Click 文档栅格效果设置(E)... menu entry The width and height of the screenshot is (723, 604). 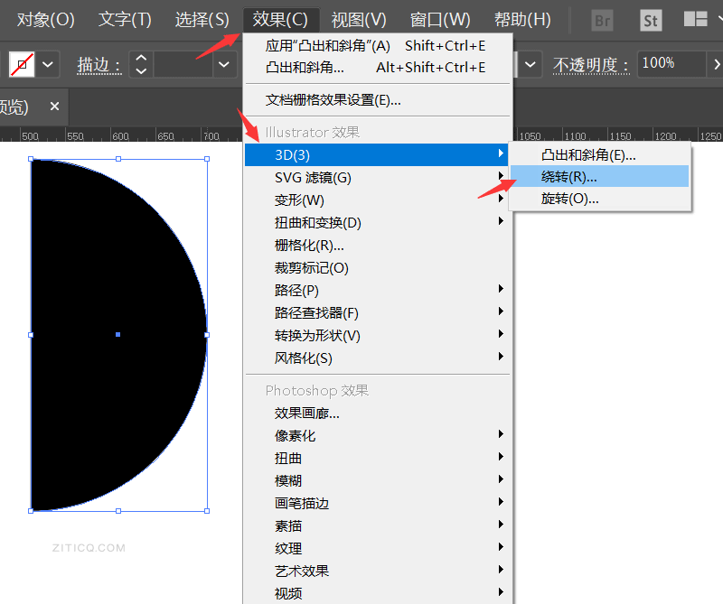click(333, 99)
